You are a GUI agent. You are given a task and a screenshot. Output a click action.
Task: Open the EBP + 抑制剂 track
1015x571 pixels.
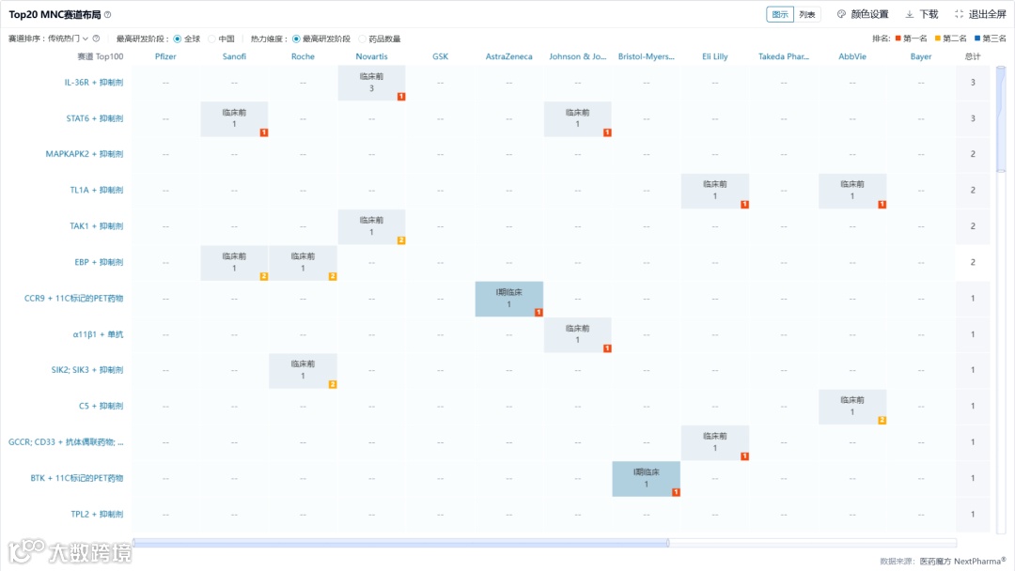pyautogui.click(x=99, y=262)
